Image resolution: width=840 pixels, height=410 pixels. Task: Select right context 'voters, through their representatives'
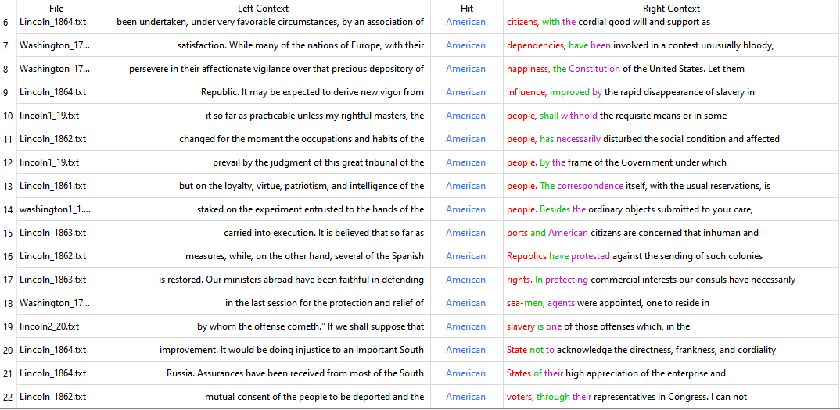pos(626,397)
